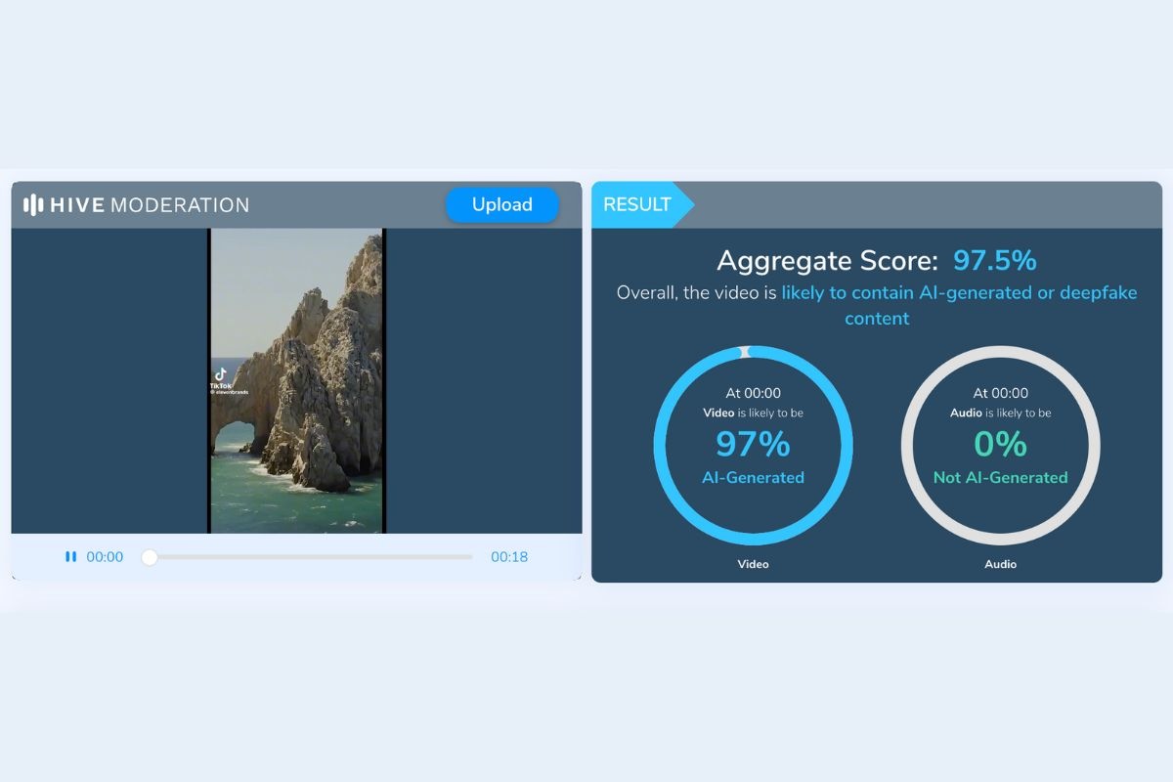The height and width of the screenshot is (782, 1173).
Task: Pause the video with the pause icon
Action: (70, 557)
